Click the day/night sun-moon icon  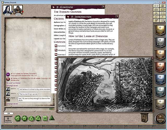pos(156,6)
